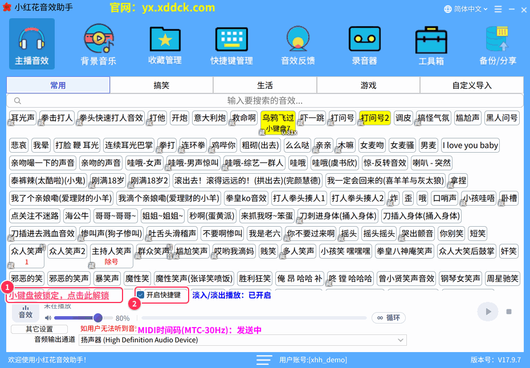This screenshot has width=530, height=368.
Task: Play the 耳光声 sound effect
Action: click(23, 118)
